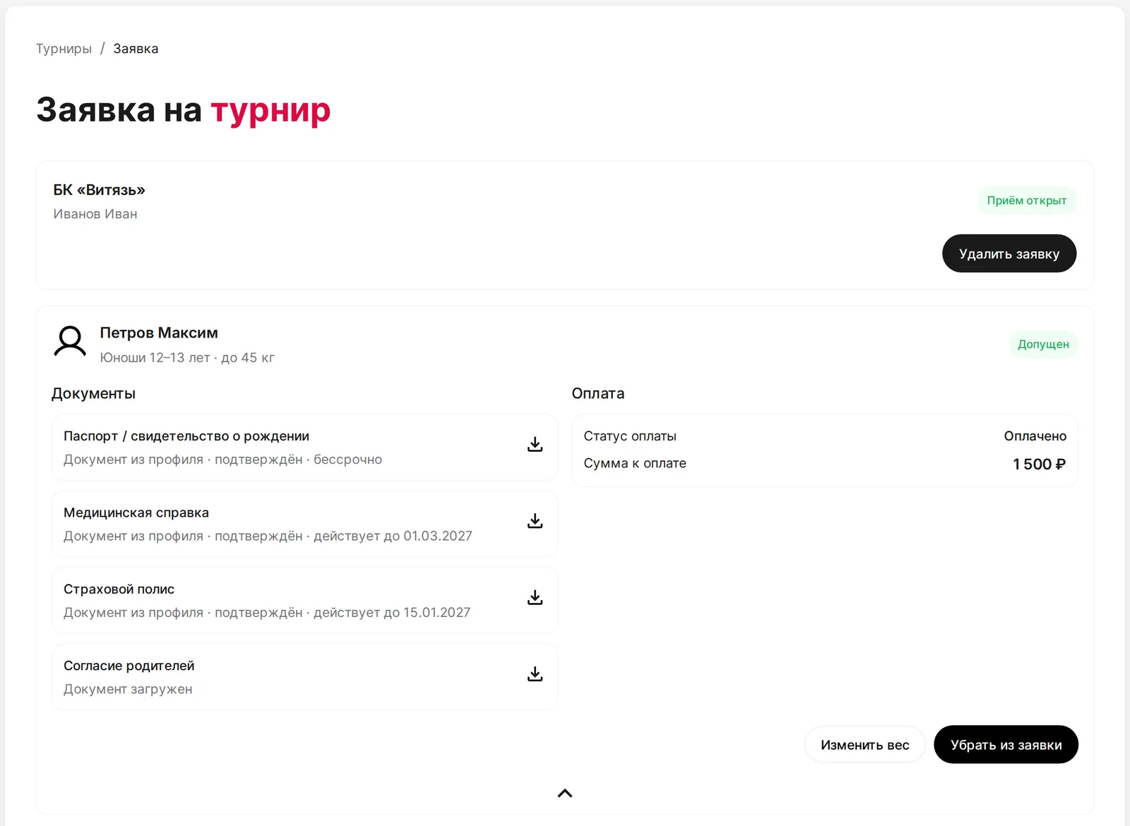
Task: Click the Оплата section heading
Action: click(598, 393)
